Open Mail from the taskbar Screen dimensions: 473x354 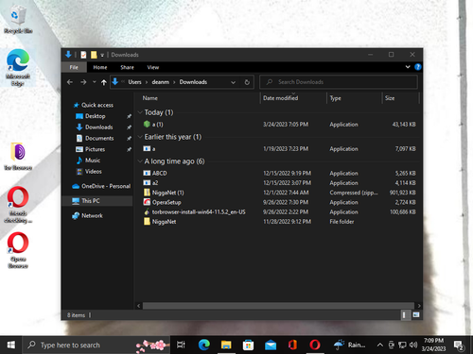271,345
